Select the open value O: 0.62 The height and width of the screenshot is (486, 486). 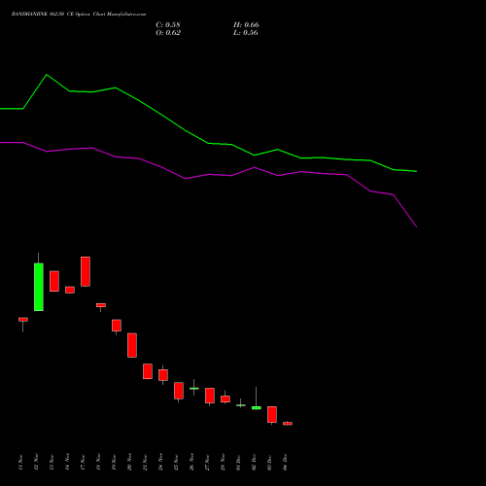(x=168, y=33)
